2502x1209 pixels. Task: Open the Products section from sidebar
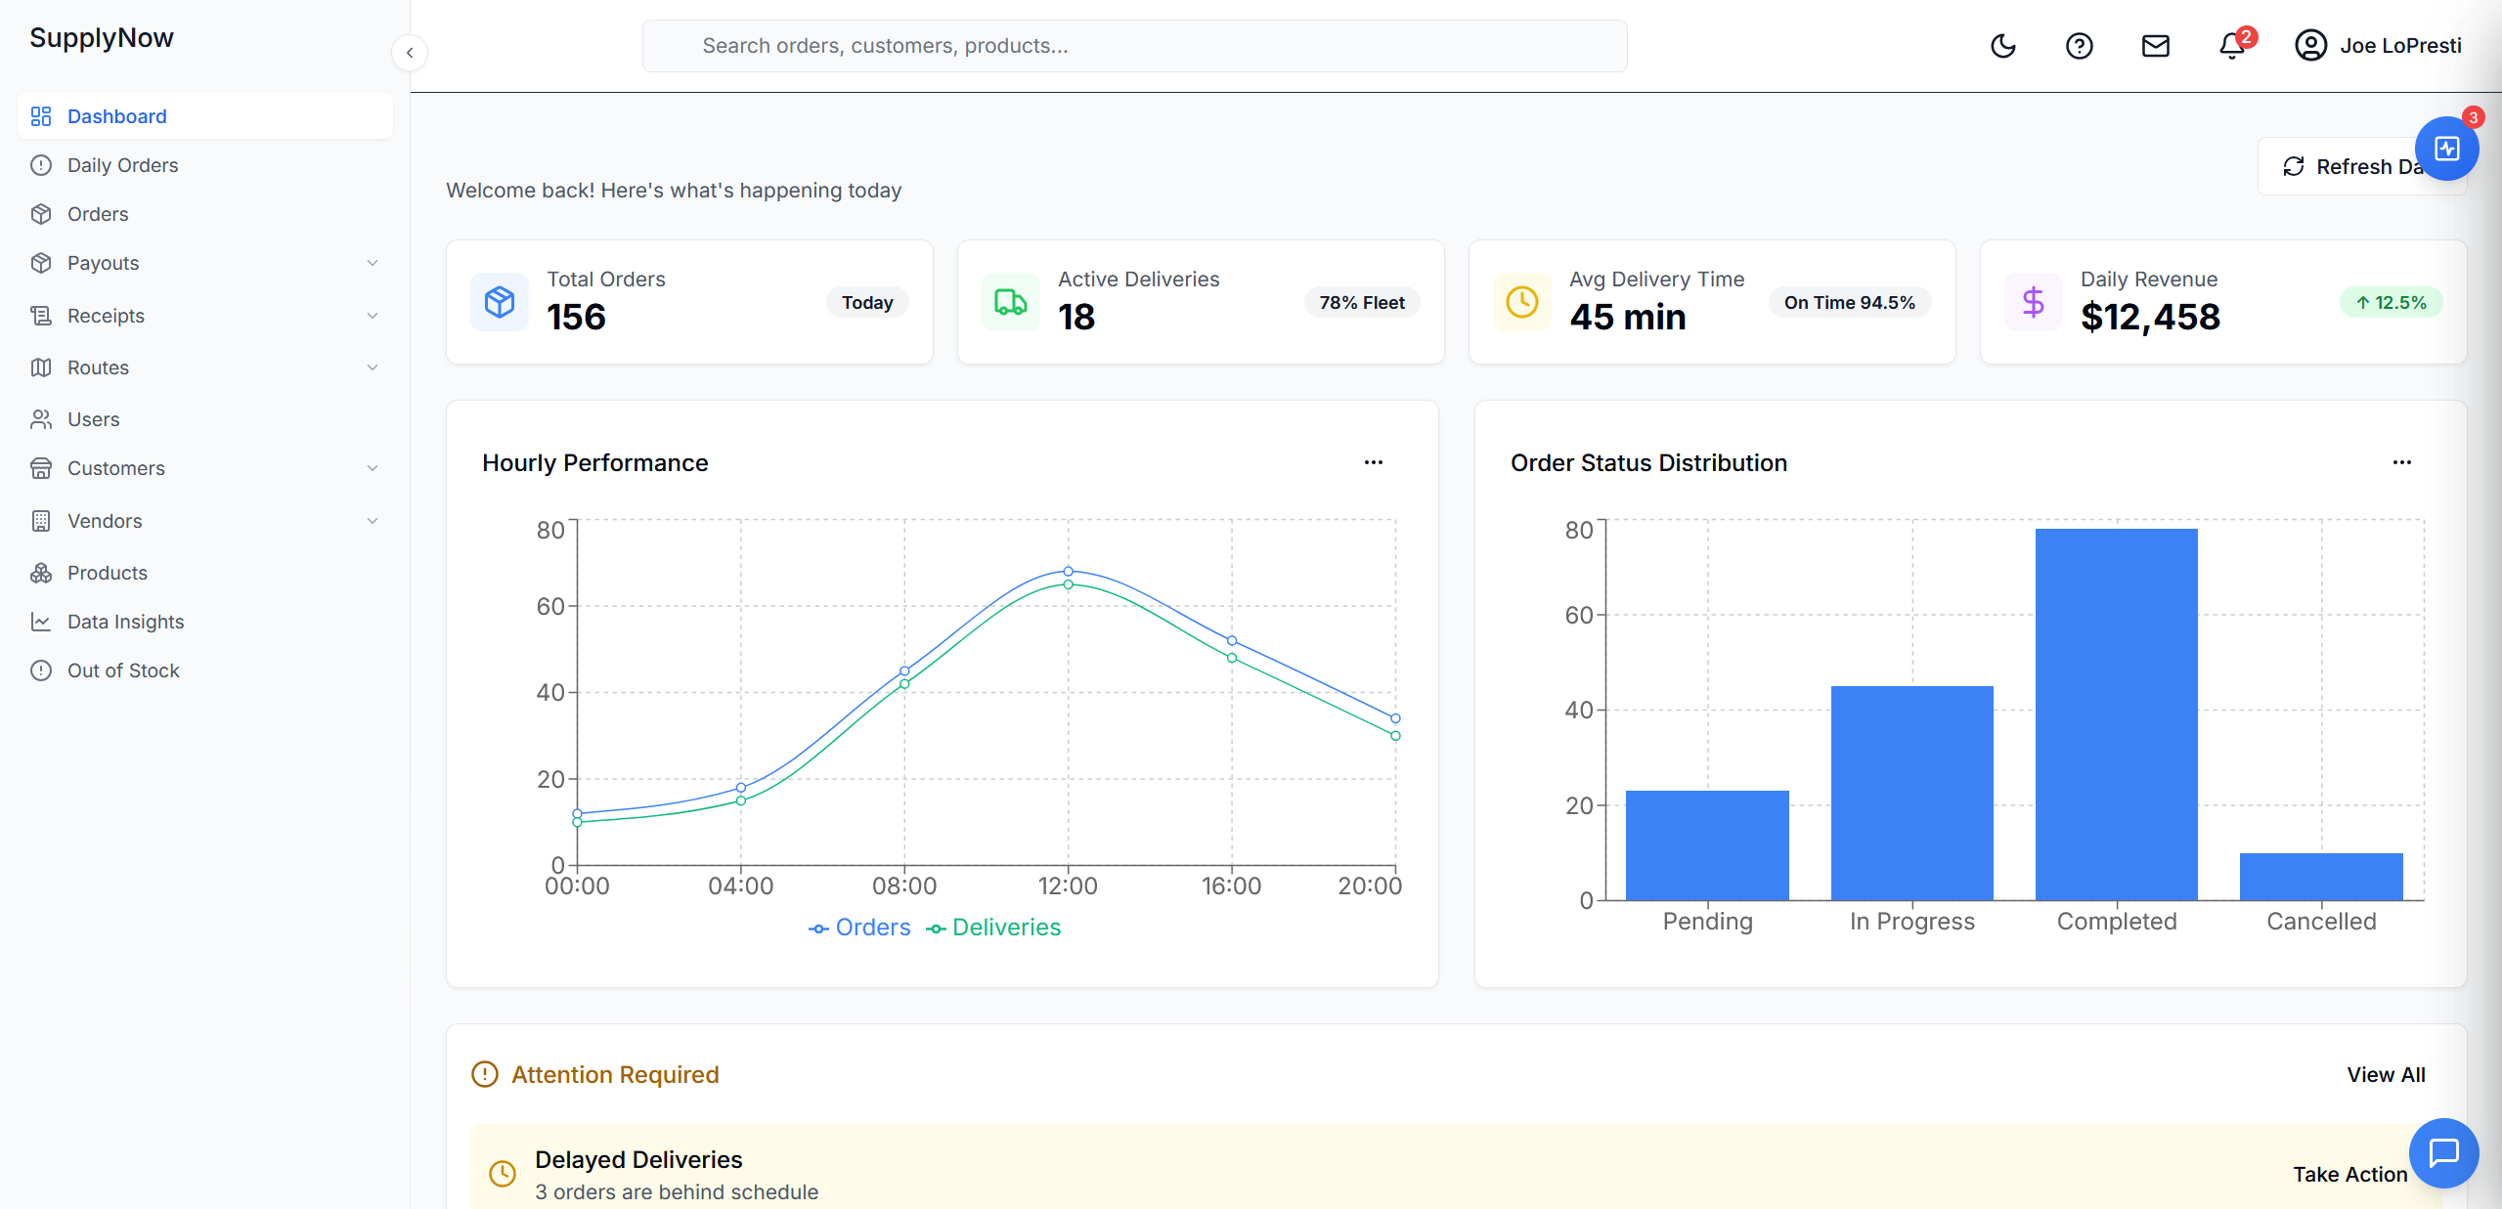point(108,572)
